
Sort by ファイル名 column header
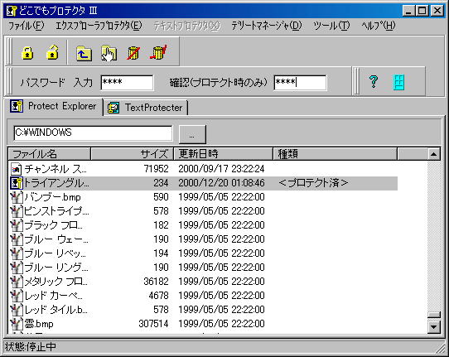coord(49,154)
